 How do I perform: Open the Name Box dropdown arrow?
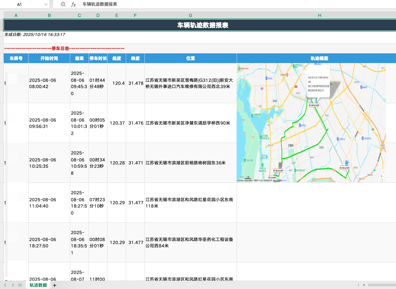pyautogui.click(x=46, y=4)
